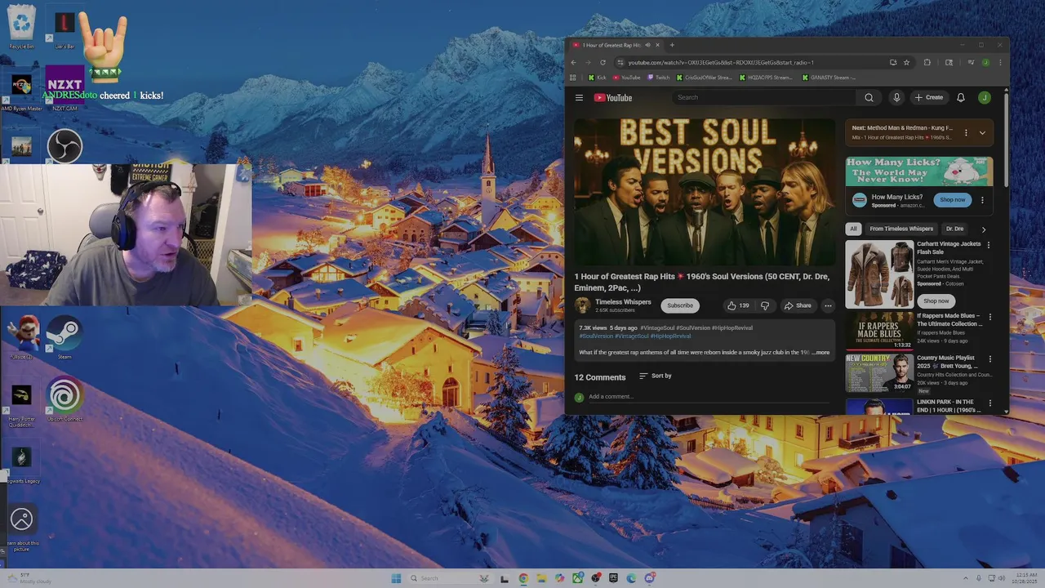Viewport: 1045px width, 588px height.
Task: Open Chrome three-dot menu
Action: point(1000,62)
